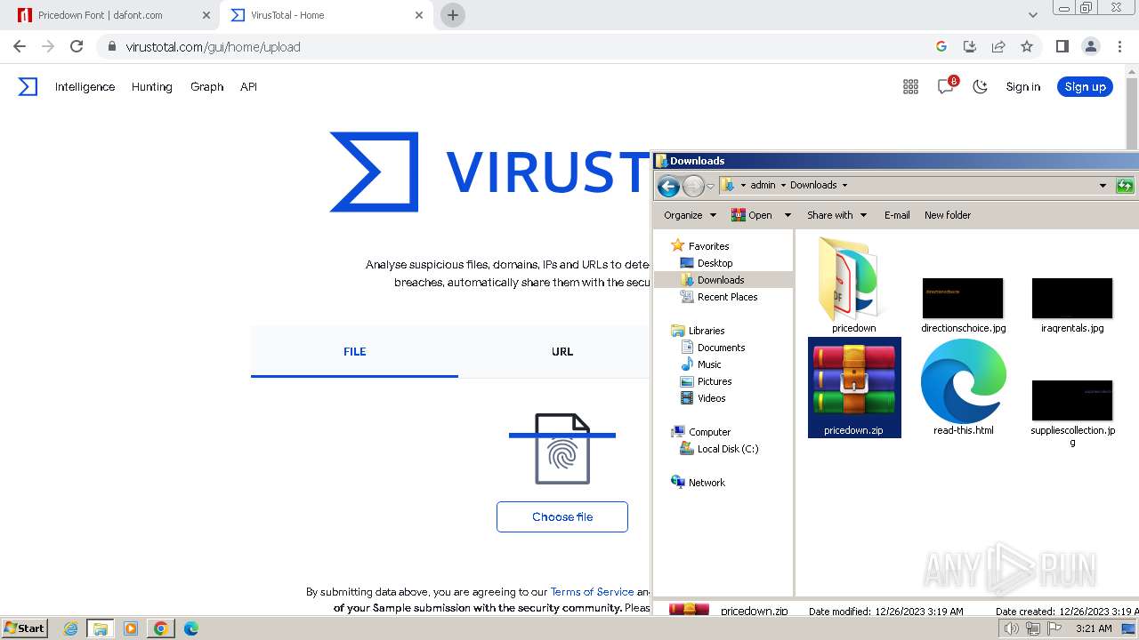This screenshot has height=640, width=1139.
Task: Open the Share with dropdown
Action: pos(836,215)
